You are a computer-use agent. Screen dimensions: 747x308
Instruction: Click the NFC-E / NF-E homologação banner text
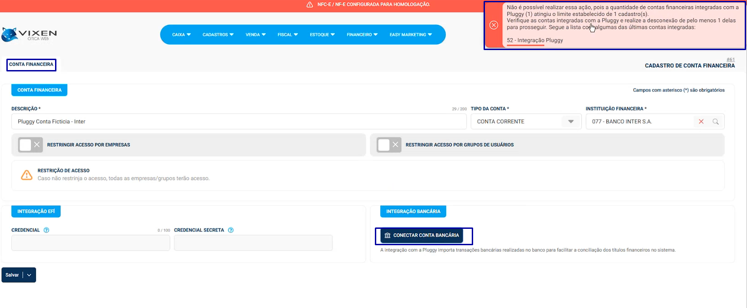click(373, 5)
